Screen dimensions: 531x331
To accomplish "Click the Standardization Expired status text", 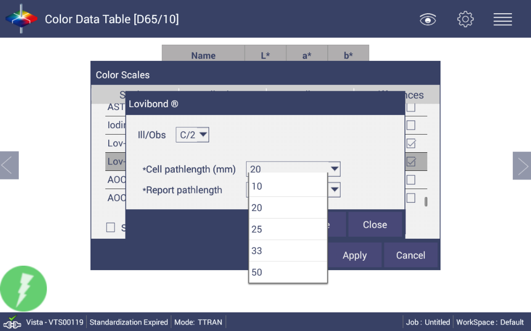I will point(128,322).
